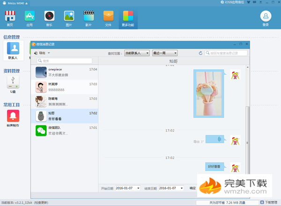Viewport: 281px width, 206px height.
Task: Click the refresh icon in message toolbar
Action: tap(200, 53)
